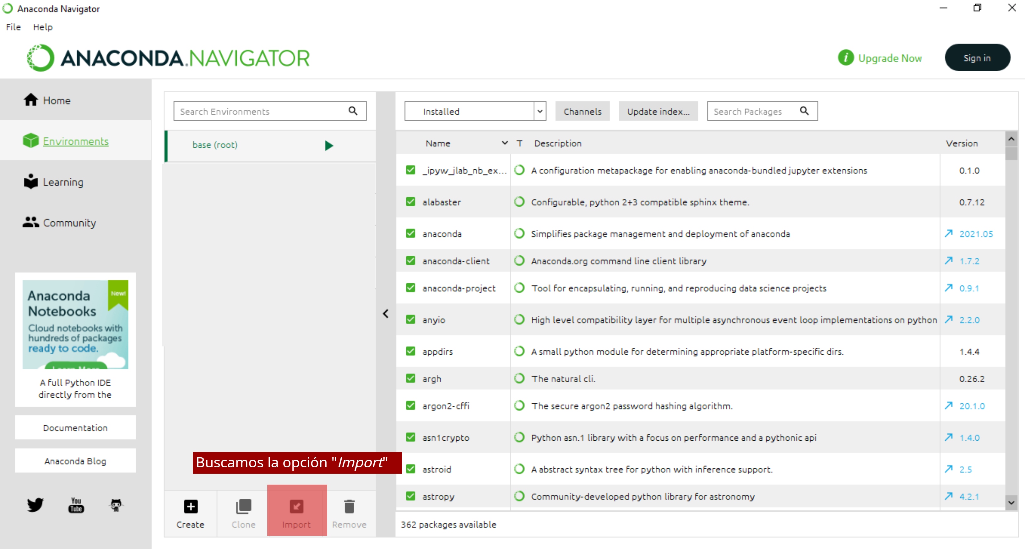Click the scroll down arrow of package list
The height and width of the screenshot is (549, 1025).
click(x=1011, y=503)
